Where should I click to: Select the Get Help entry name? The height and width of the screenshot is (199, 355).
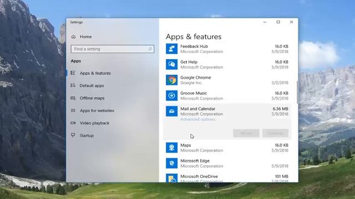pos(189,62)
